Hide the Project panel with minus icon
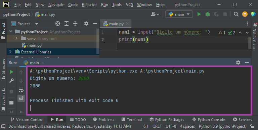This screenshot has width=258, height=130. point(95,24)
